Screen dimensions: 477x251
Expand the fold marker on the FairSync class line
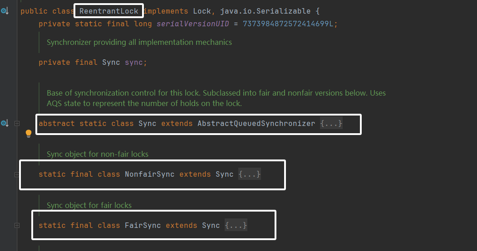click(17, 226)
